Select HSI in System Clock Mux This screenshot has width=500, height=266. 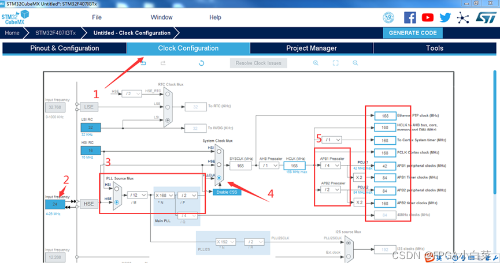point(219,151)
